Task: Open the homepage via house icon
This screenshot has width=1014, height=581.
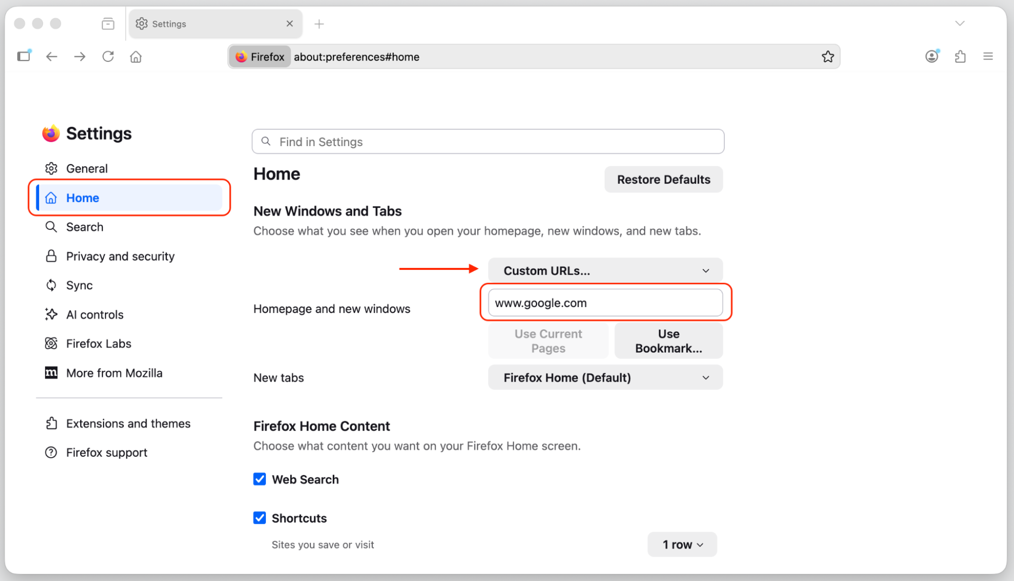Action: pyautogui.click(x=136, y=56)
